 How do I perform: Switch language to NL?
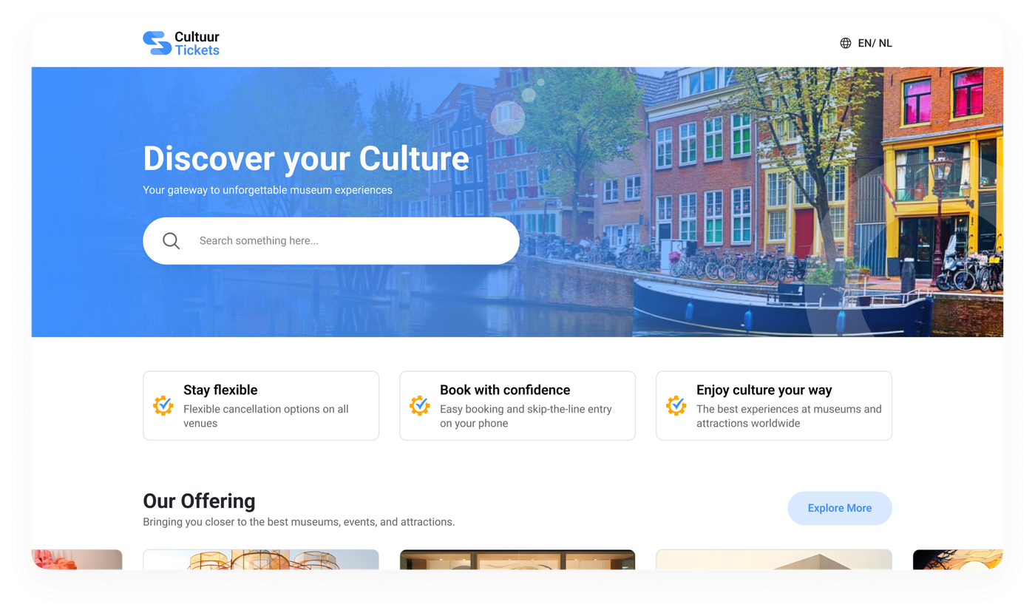(x=886, y=43)
